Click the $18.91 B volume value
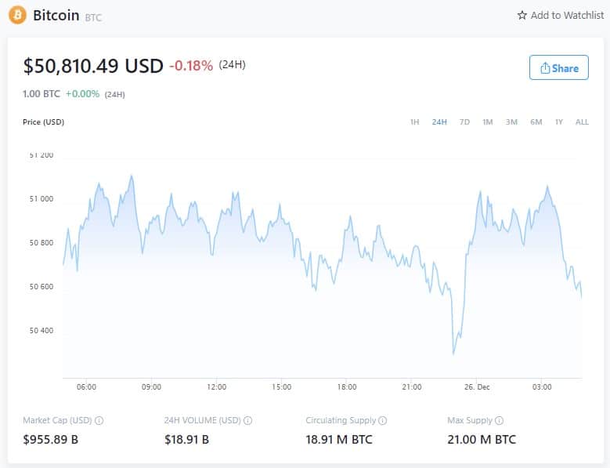 (x=186, y=440)
